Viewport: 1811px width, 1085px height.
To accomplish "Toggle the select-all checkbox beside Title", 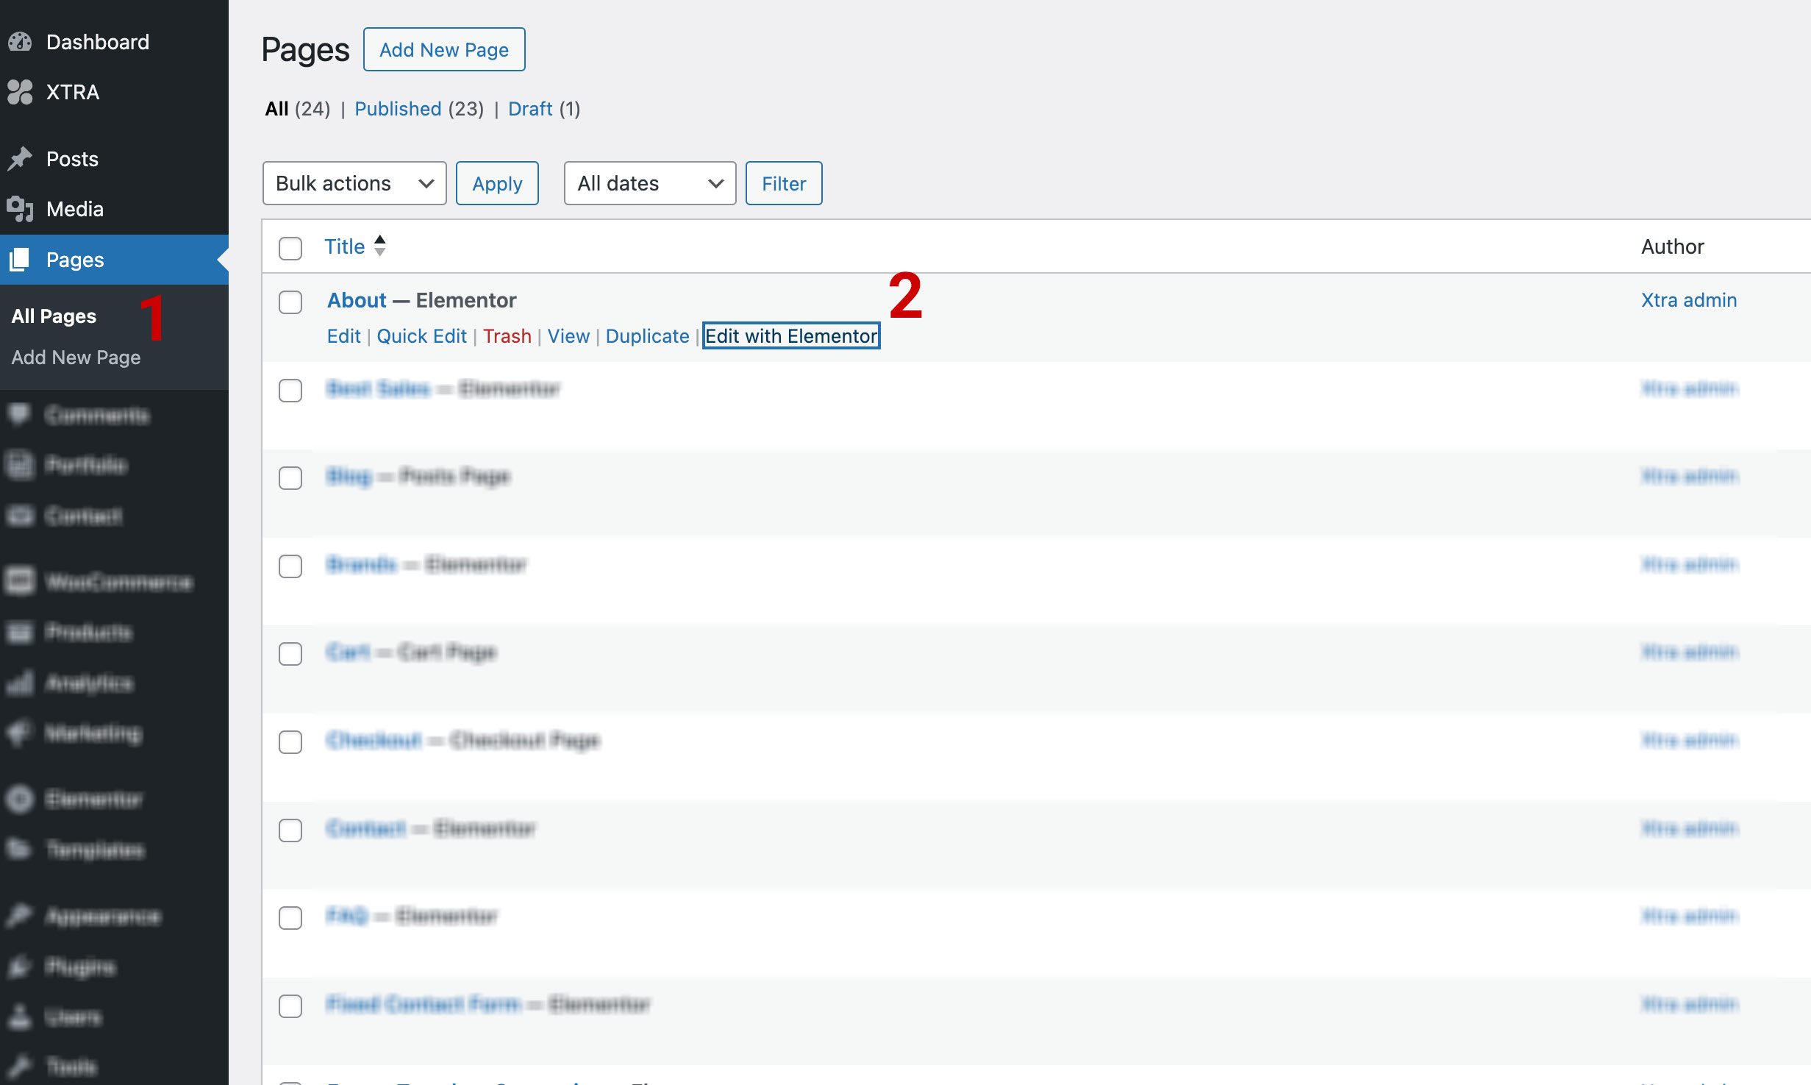I will 290,248.
